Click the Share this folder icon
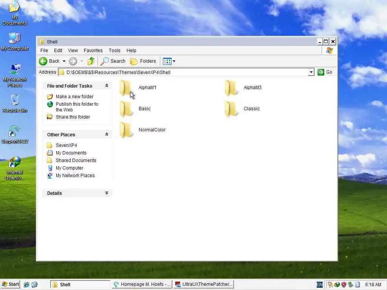 coord(50,117)
